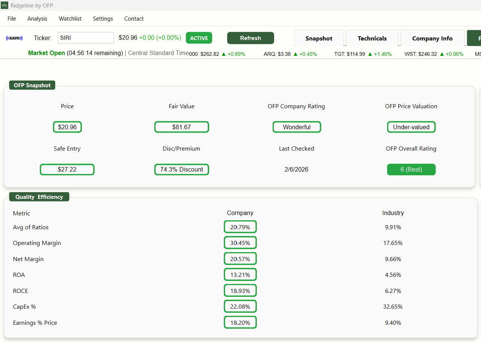Click the ROCE industry value 6.27%
481x342 pixels.
pyautogui.click(x=393, y=291)
